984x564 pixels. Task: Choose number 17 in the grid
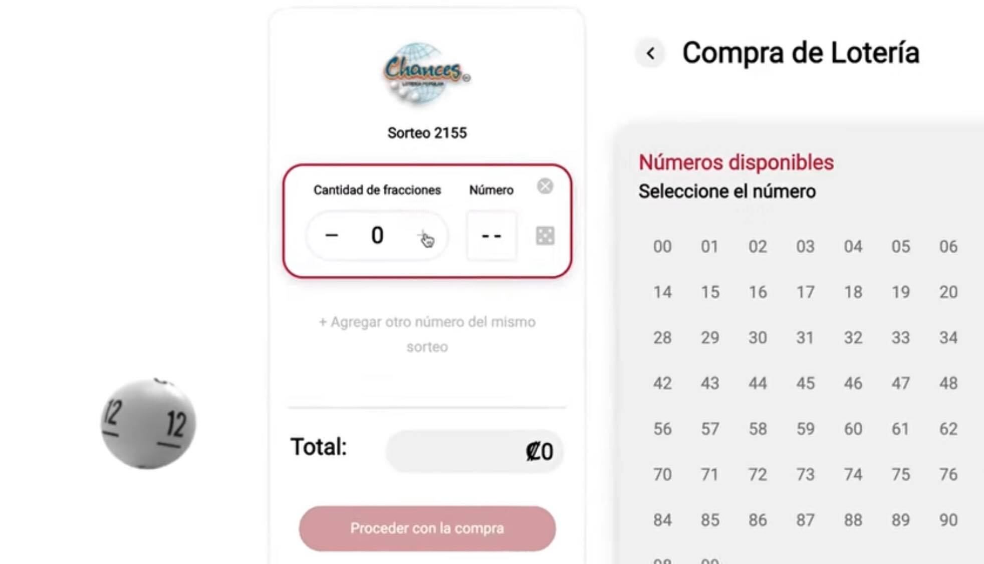(805, 292)
